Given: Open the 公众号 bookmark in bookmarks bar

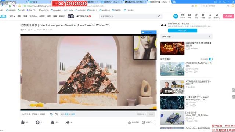Looking at the screenshot, I should pyautogui.click(x=21, y=10).
